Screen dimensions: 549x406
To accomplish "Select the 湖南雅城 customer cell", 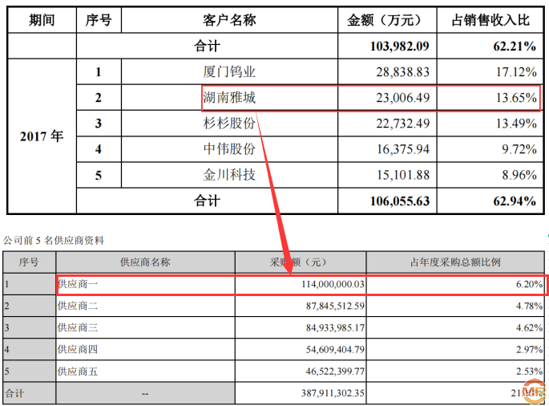I will 229,97.
